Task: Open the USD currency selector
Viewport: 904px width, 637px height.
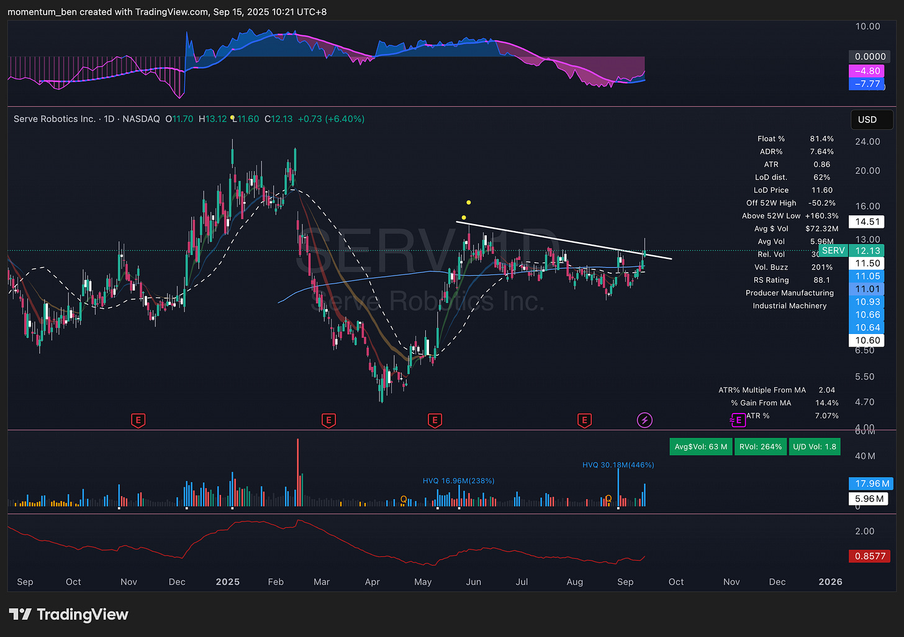Action: (872, 119)
